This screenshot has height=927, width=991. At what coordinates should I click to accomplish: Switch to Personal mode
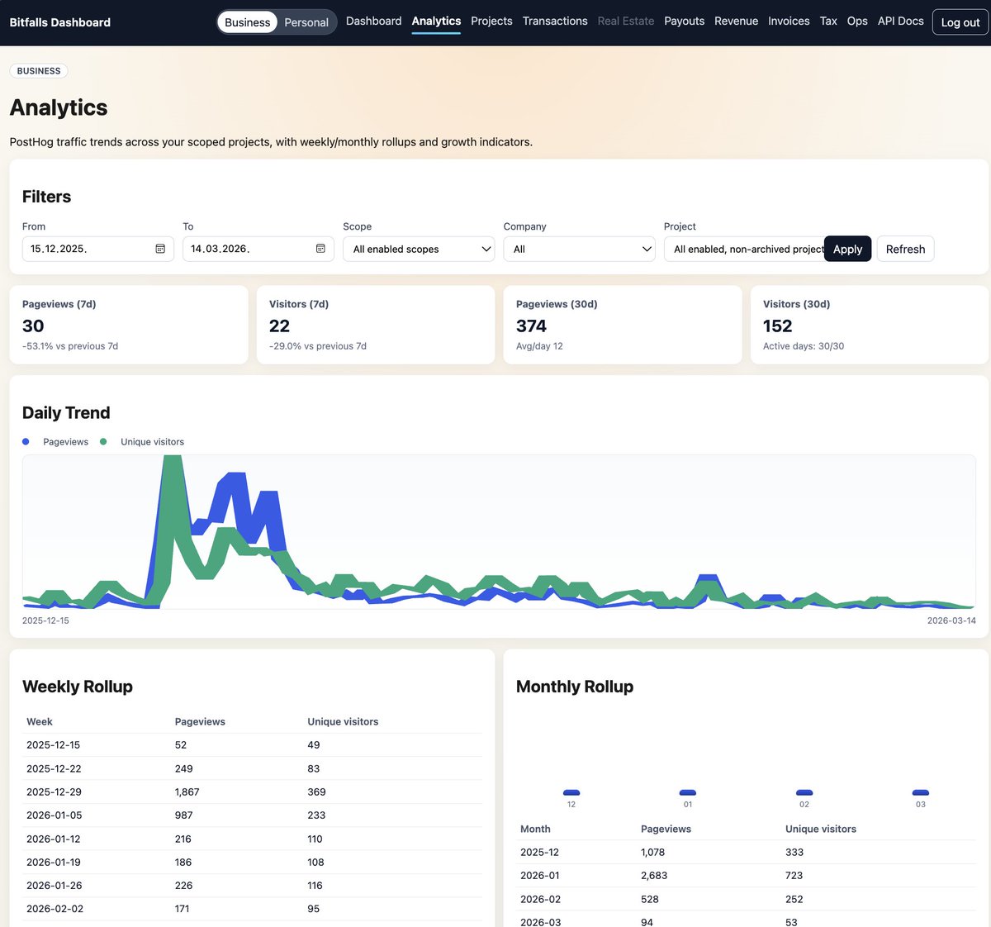point(306,22)
